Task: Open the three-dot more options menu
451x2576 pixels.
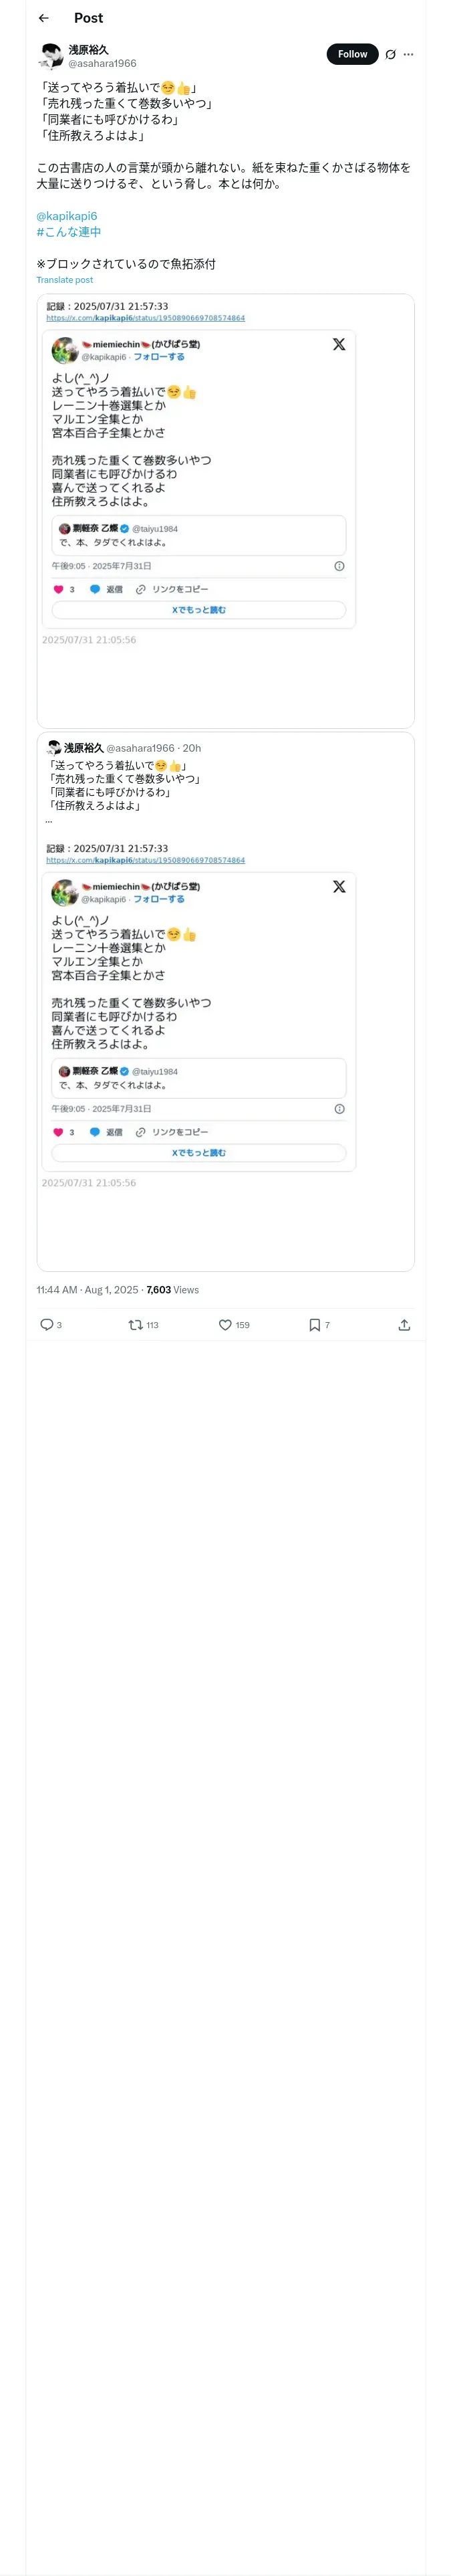Action: tap(408, 54)
